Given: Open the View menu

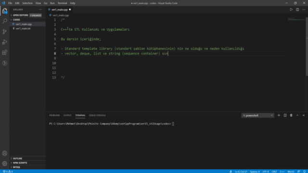Looking at the screenshot, I should pos(38,3).
